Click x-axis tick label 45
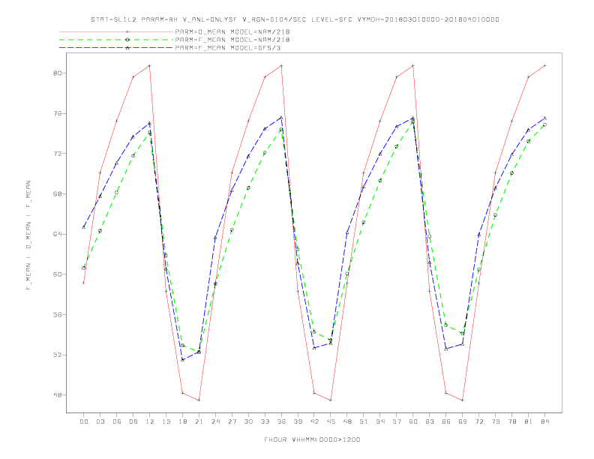594x459 pixels. pyautogui.click(x=331, y=421)
